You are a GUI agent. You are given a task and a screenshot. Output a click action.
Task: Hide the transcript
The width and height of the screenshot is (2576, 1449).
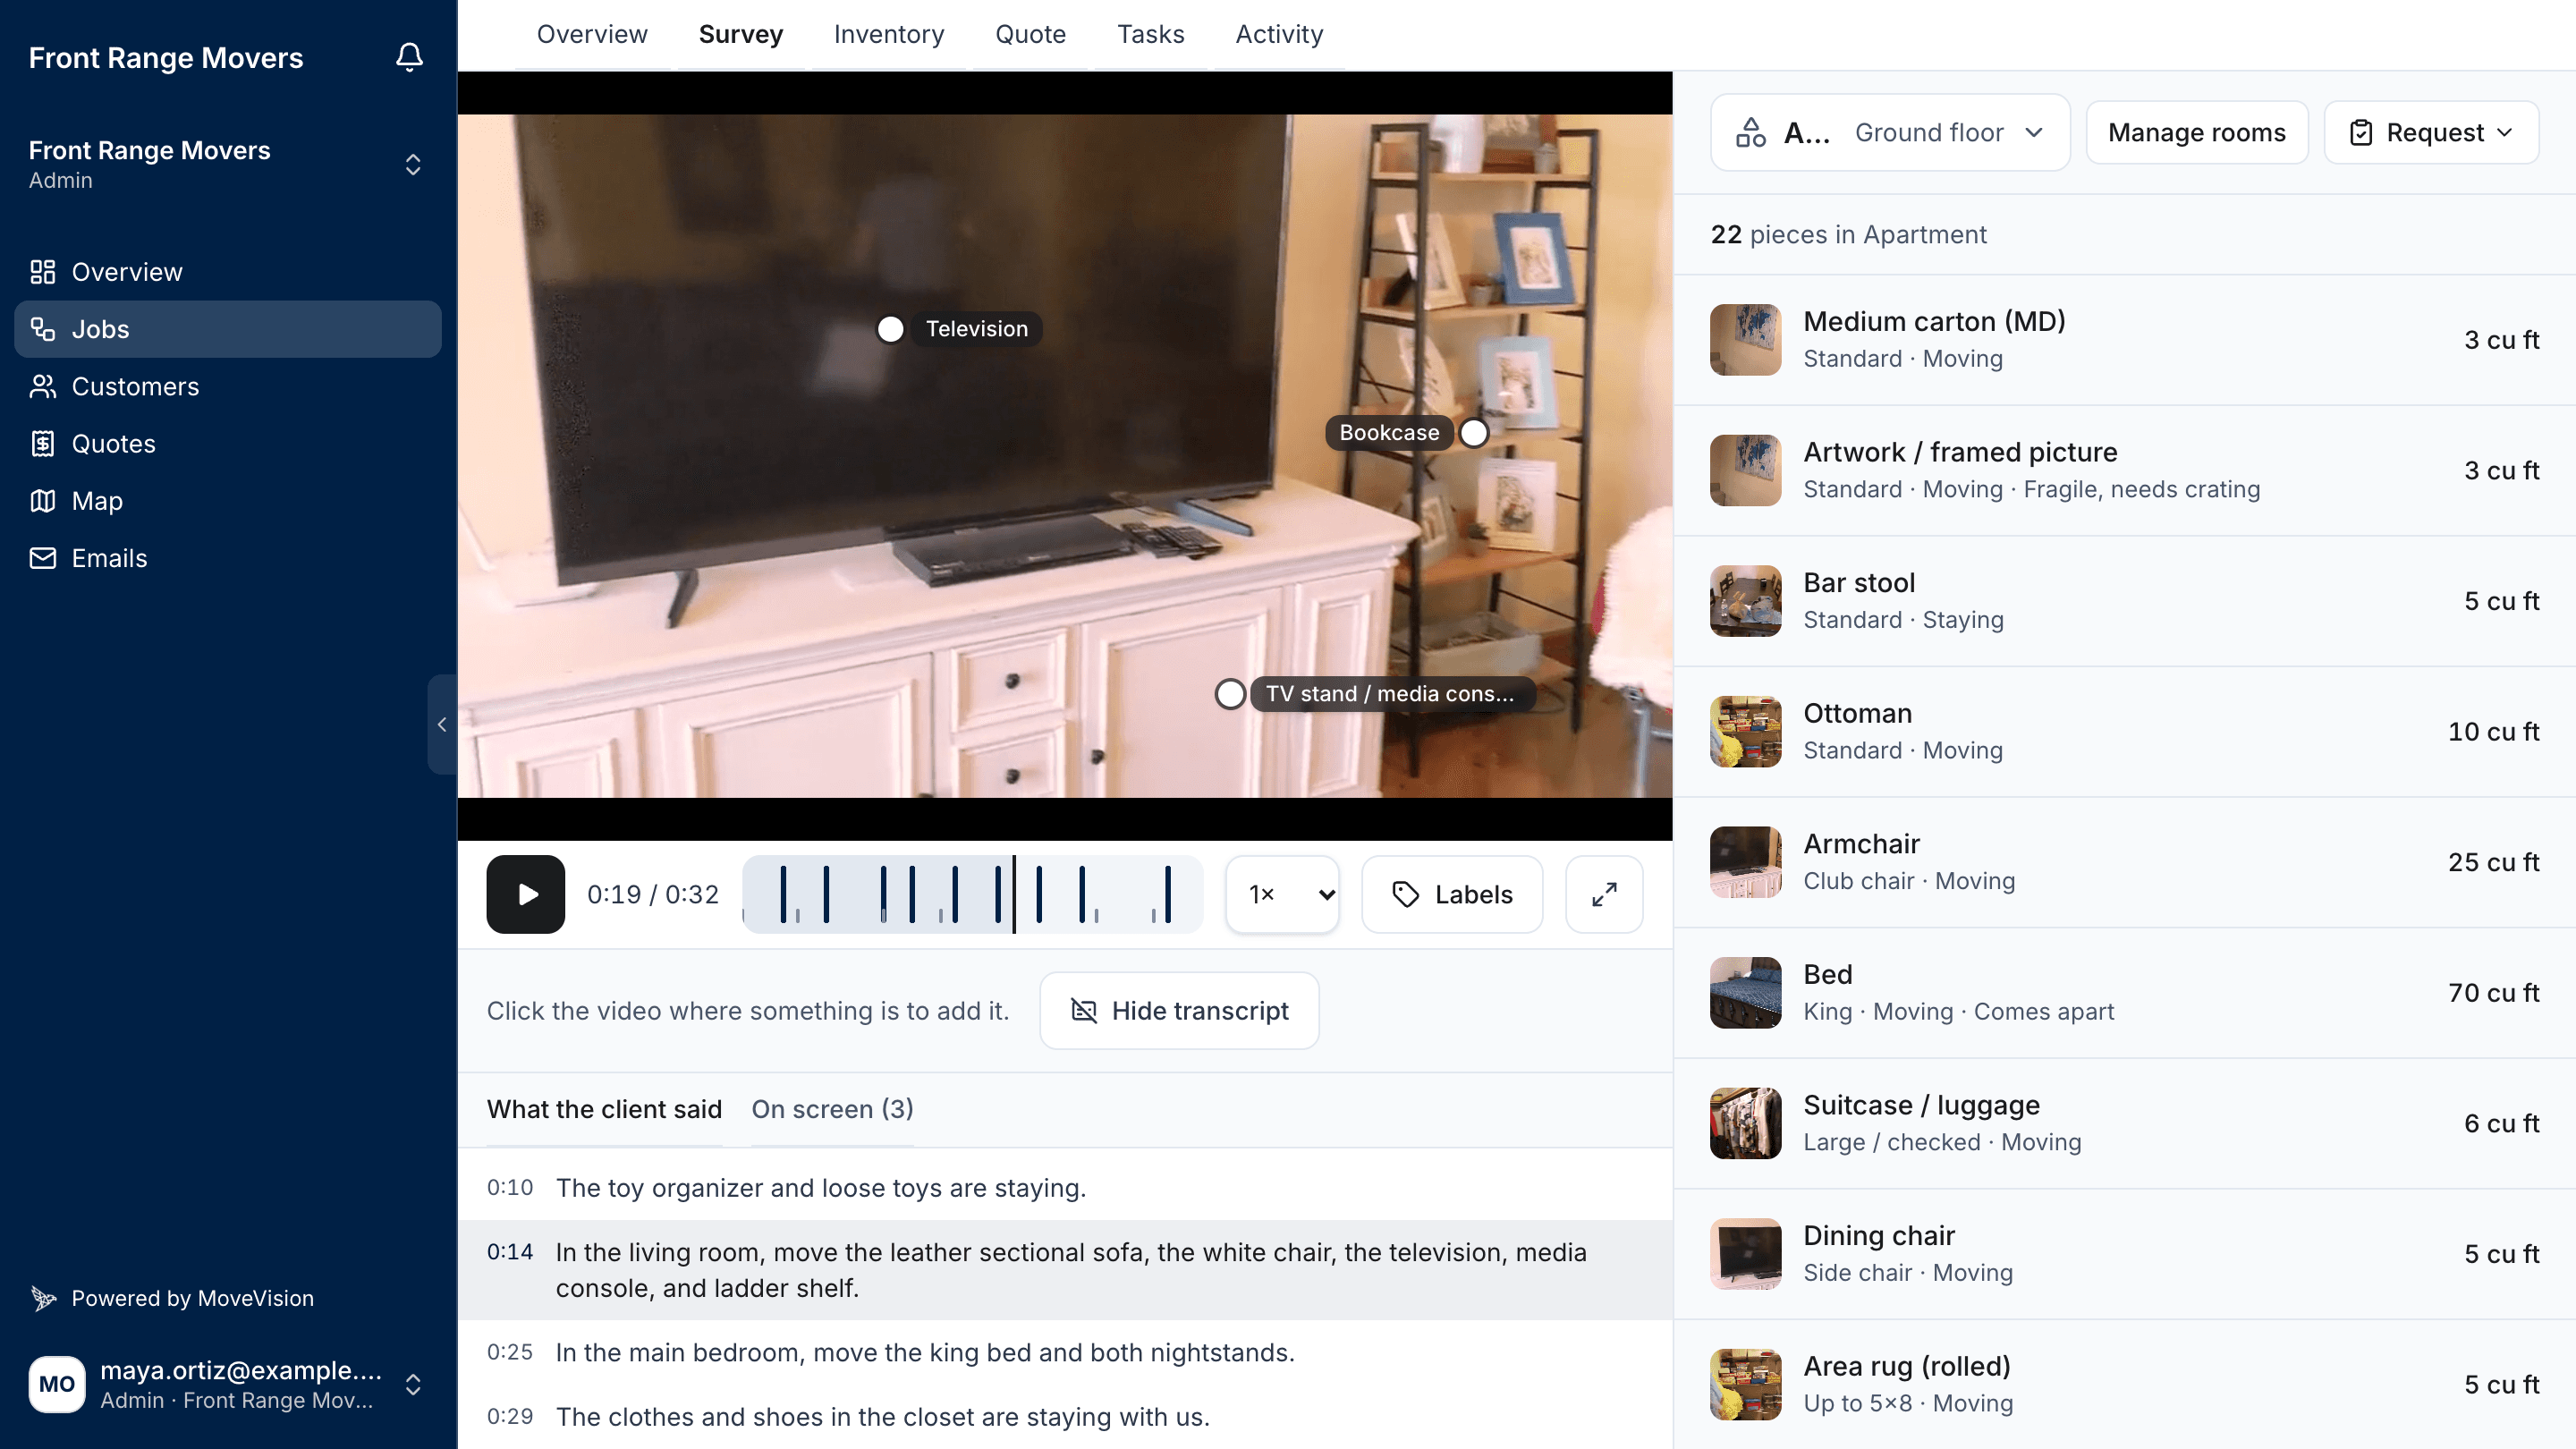[1179, 1011]
